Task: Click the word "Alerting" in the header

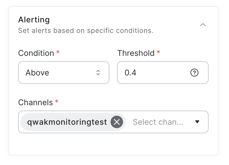Action: (34, 20)
